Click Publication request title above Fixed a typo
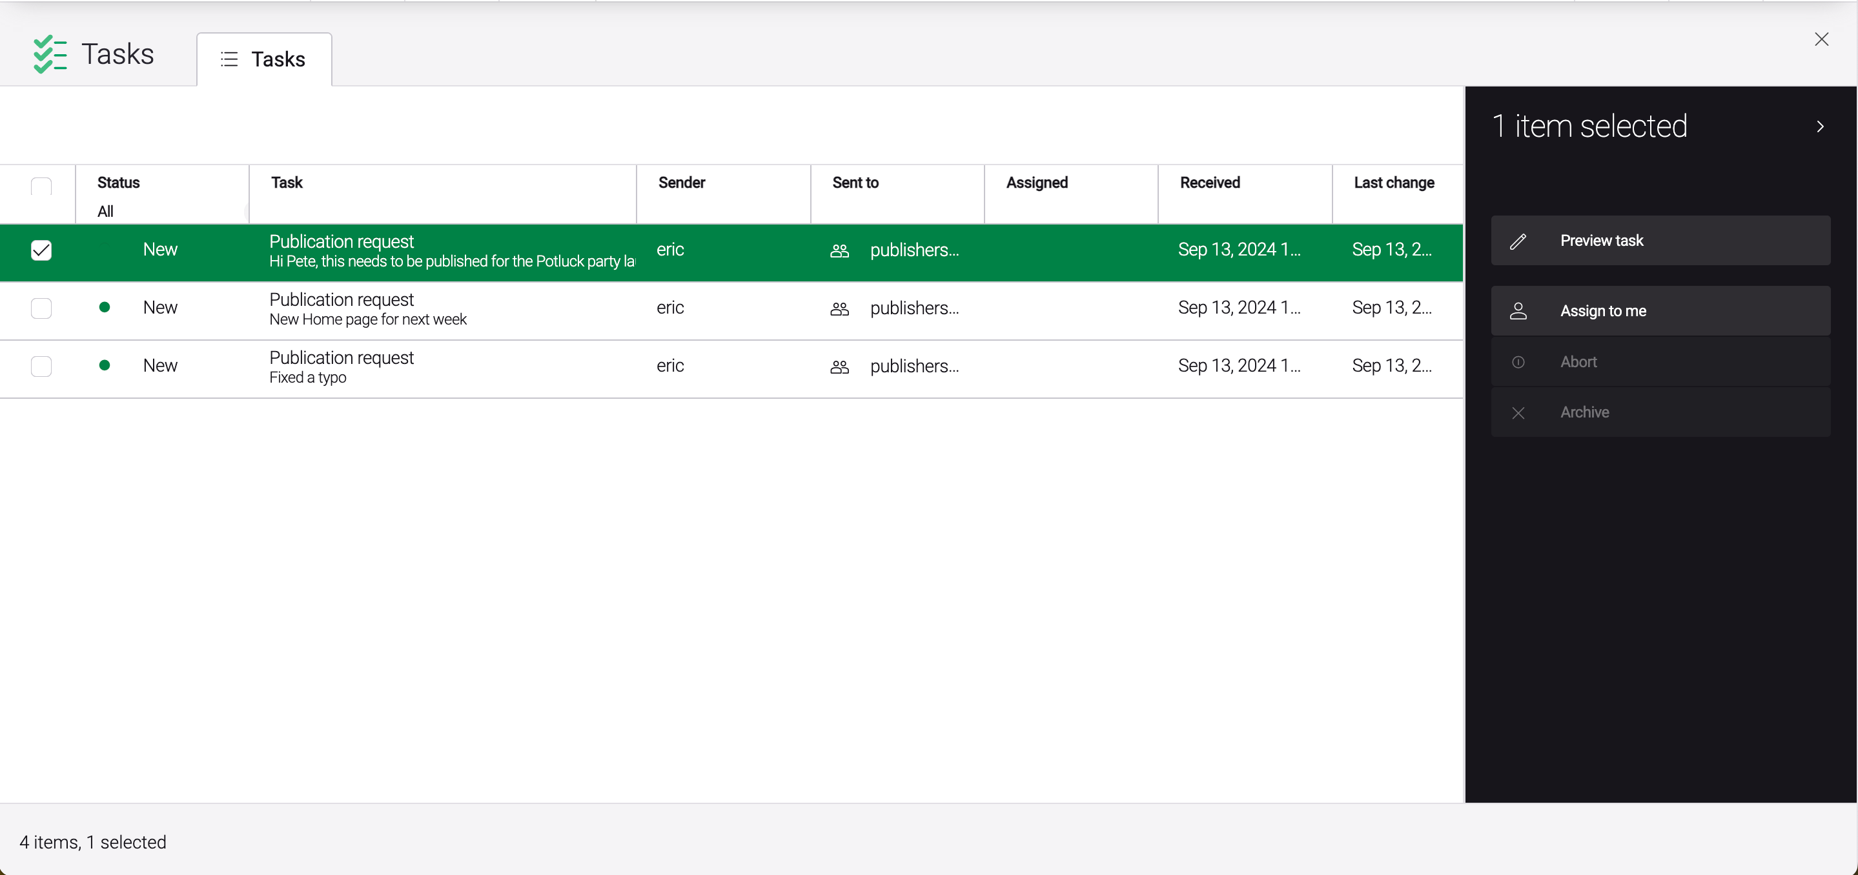1858x875 pixels. [341, 358]
